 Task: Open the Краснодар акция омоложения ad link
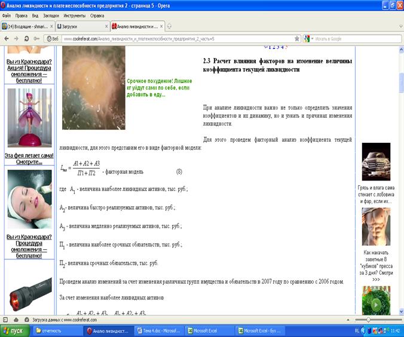tap(29, 71)
